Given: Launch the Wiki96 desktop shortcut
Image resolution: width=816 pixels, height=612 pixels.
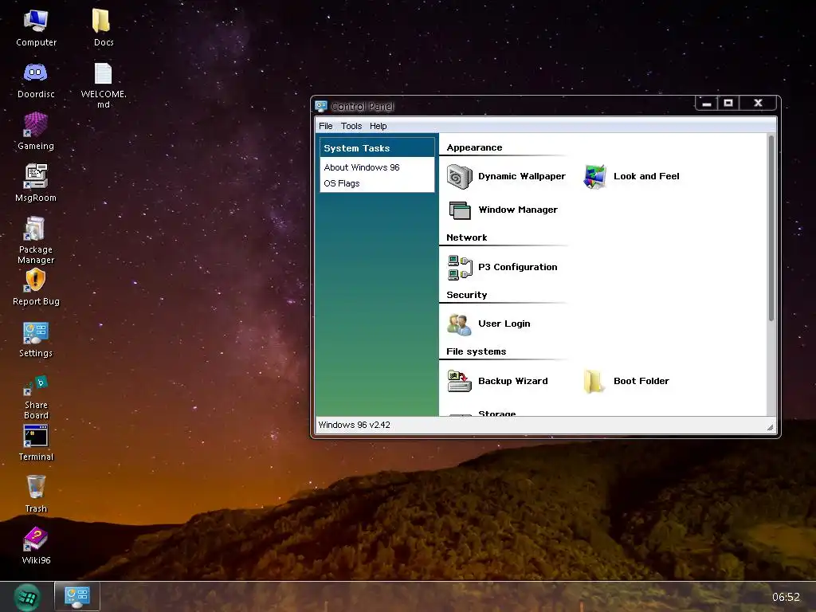Looking at the screenshot, I should click(x=36, y=545).
